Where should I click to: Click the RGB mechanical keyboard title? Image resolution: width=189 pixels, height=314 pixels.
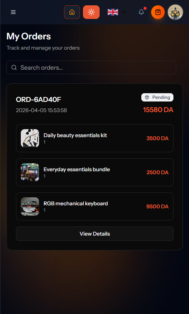(76, 203)
